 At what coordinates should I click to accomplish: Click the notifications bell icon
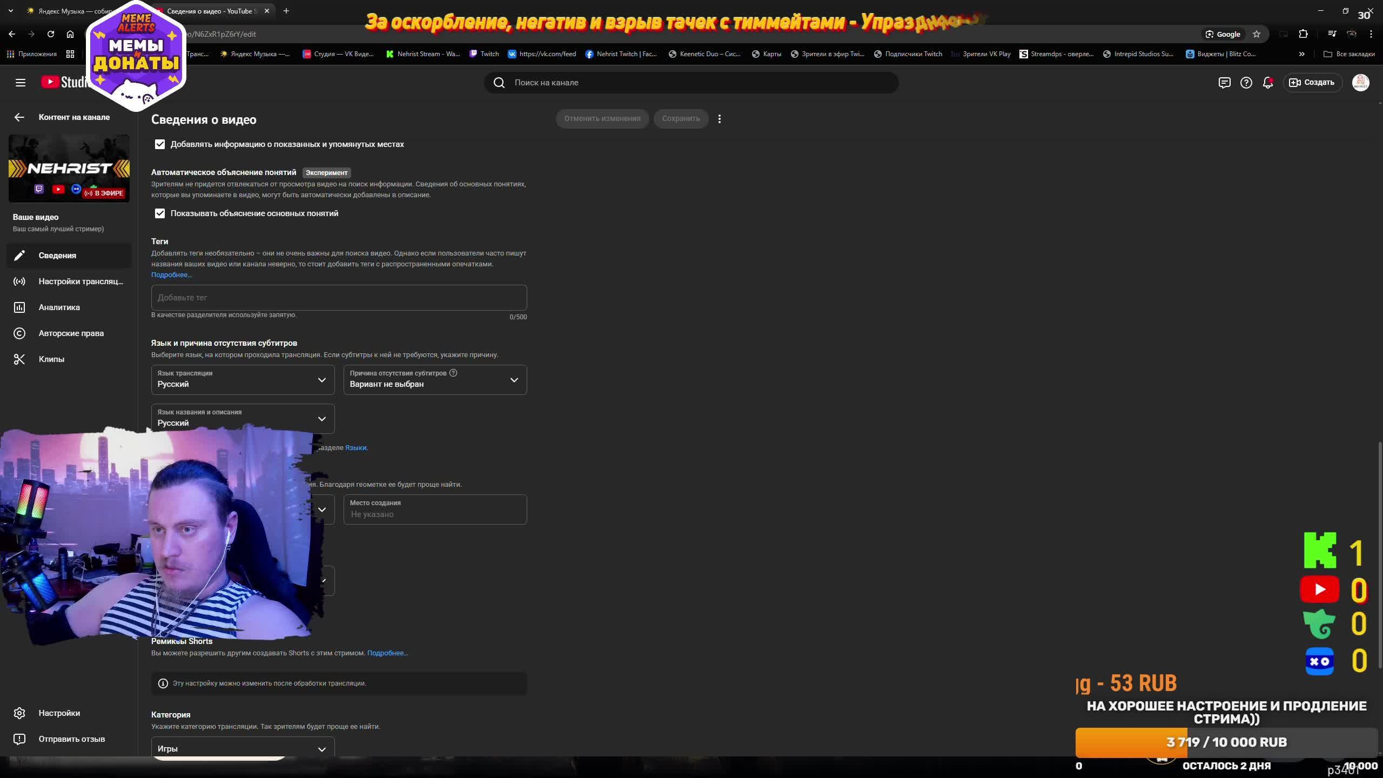click(1267, 83)
